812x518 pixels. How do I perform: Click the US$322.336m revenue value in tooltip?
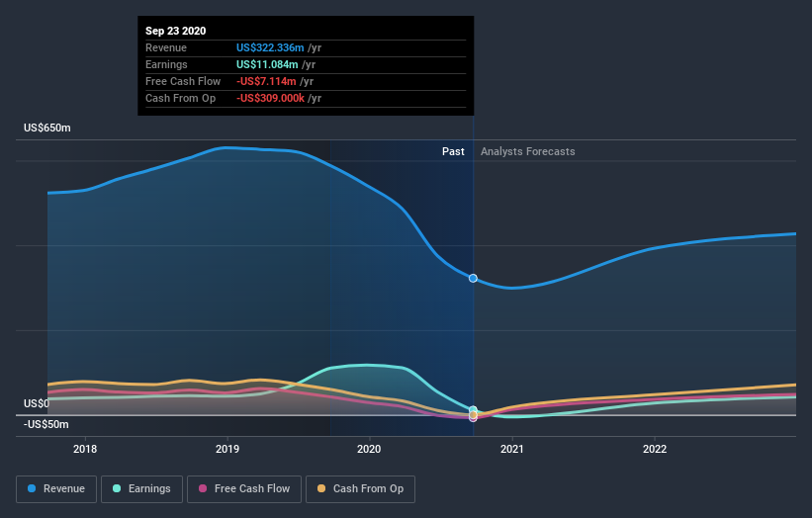tap(270, 47)
